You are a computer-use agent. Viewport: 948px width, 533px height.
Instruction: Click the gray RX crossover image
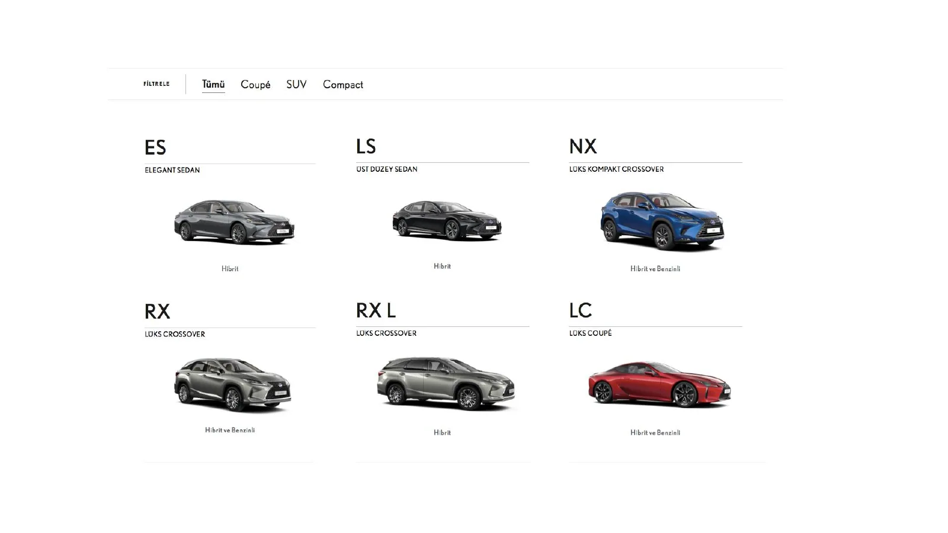click(x=232, y=384)
